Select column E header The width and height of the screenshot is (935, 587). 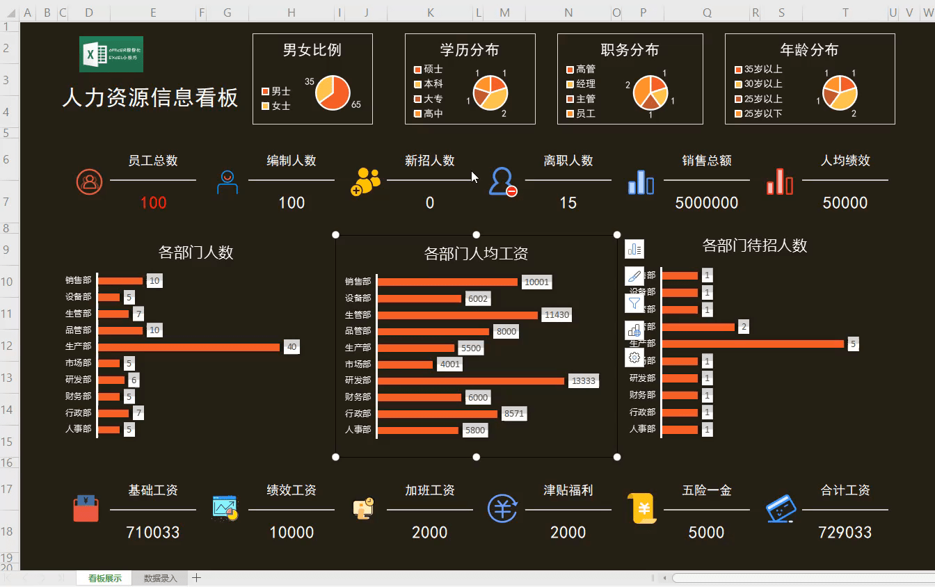pyautogui.click(x=153, y=13)
